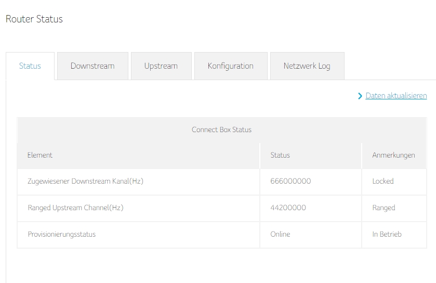Click the Status column header in table
Image resolution: width=436 pixels, height=283 pixels.
280,155
